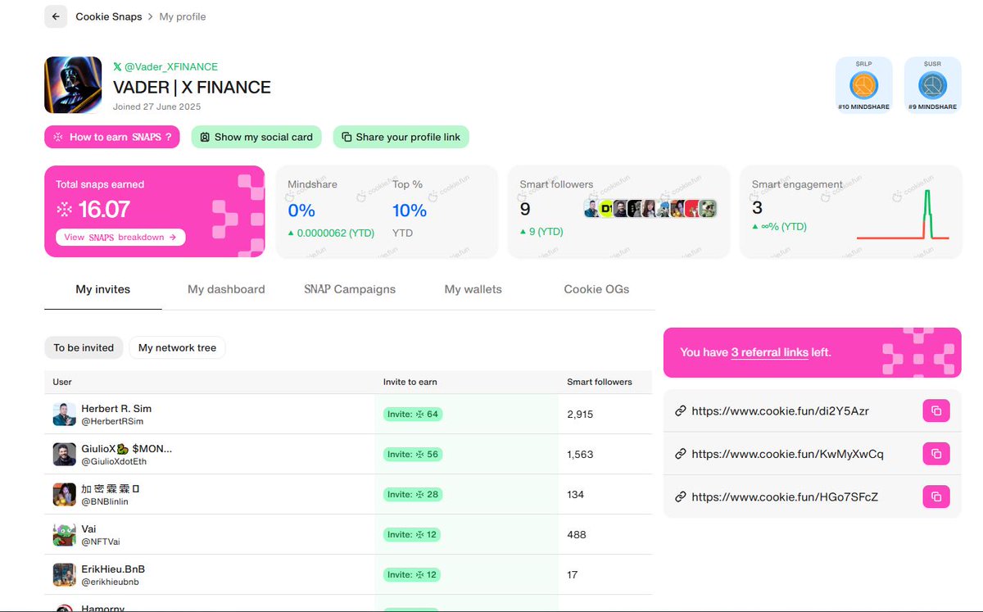
Task: Copy the HGo7SFcZ referral link
Action: pos(936,496)
